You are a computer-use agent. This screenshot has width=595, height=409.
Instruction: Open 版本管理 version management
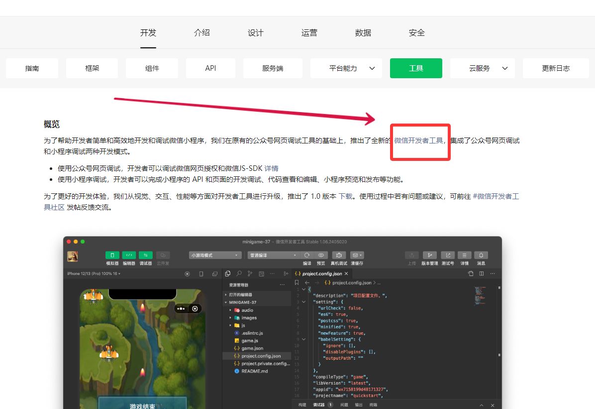coord(430,256)
